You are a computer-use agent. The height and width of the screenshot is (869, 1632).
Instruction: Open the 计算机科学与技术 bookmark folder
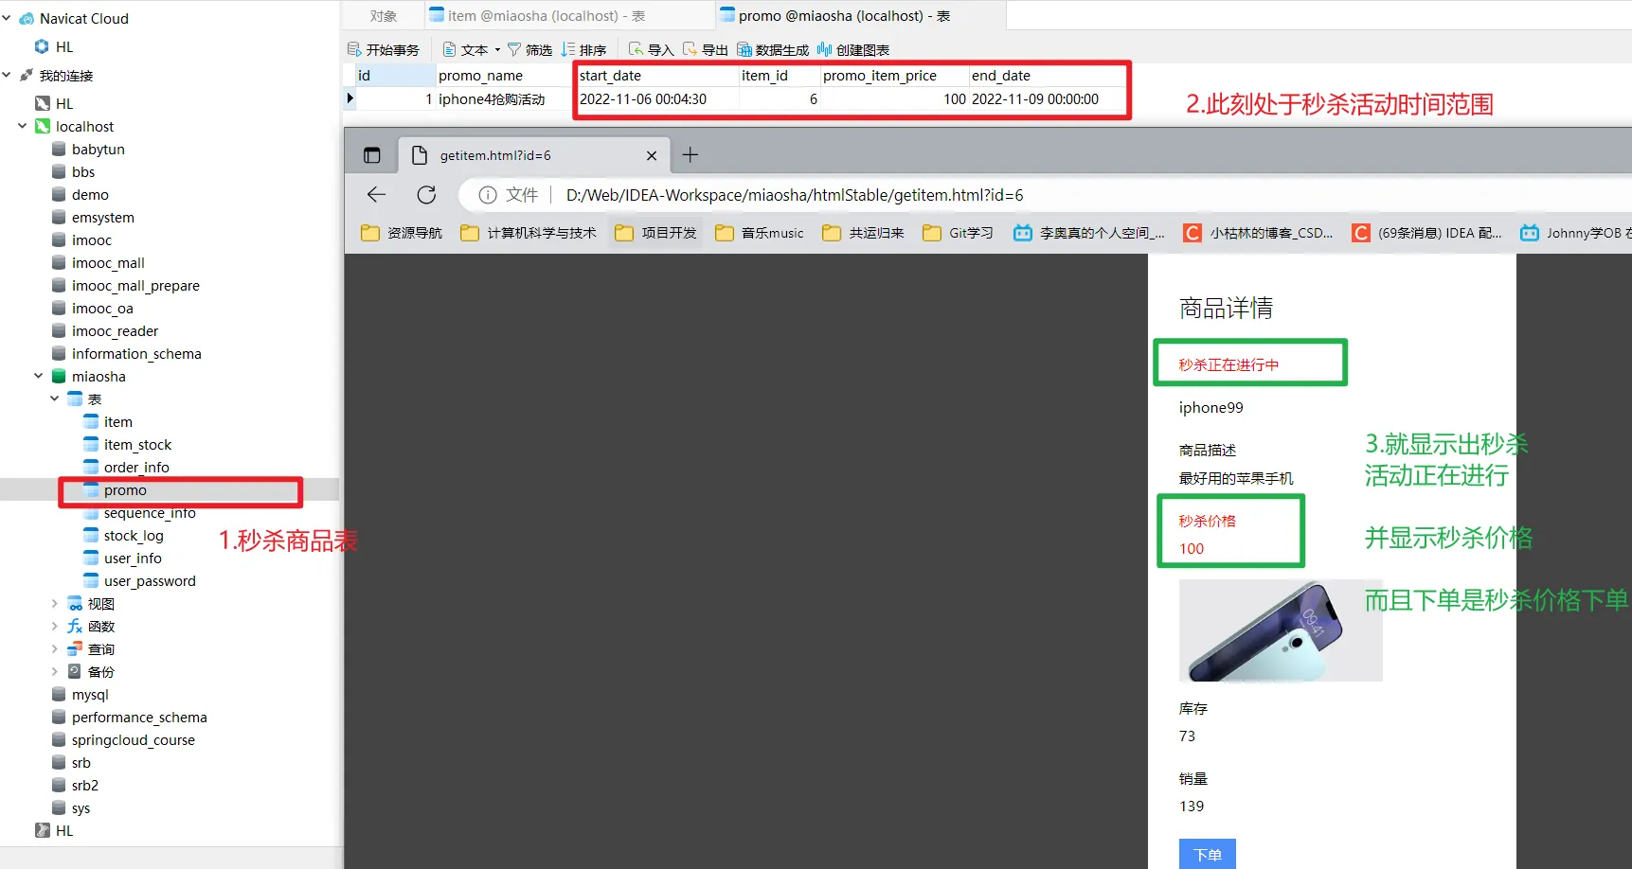(x=529, y=233)
